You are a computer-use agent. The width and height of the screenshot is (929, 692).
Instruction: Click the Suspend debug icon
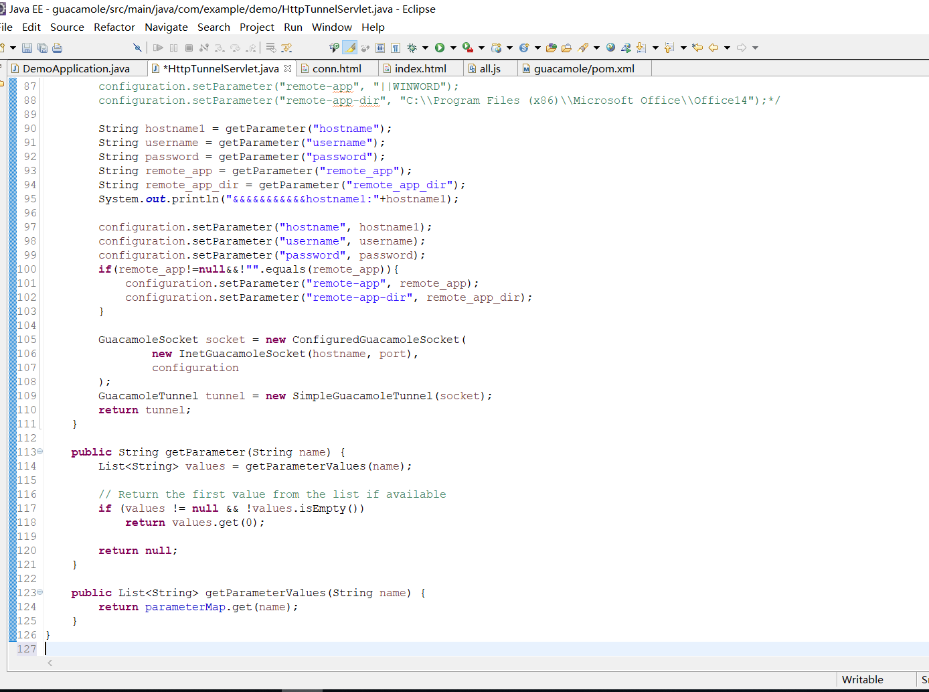click(174, 48)
